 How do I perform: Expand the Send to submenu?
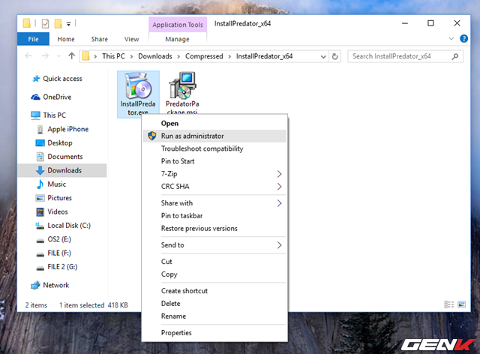coord(280,245)
